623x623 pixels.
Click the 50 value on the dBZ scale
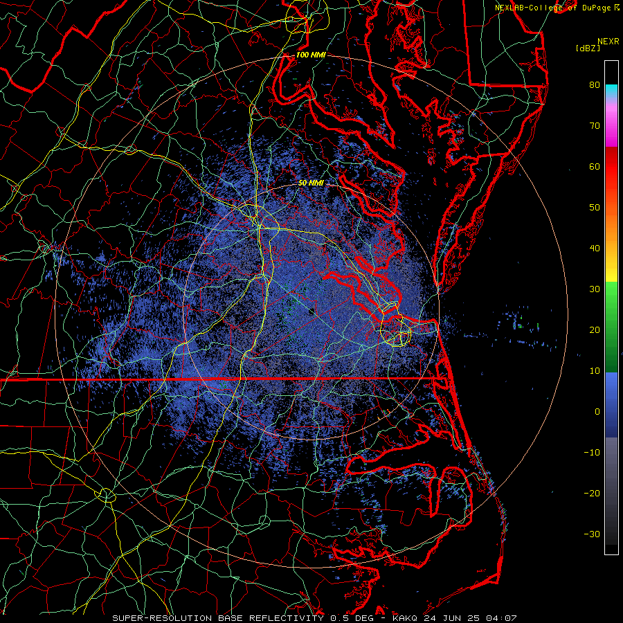click(595, 207)
